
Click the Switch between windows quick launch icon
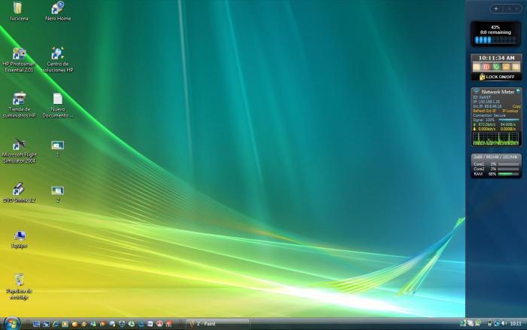pos(46,324)
